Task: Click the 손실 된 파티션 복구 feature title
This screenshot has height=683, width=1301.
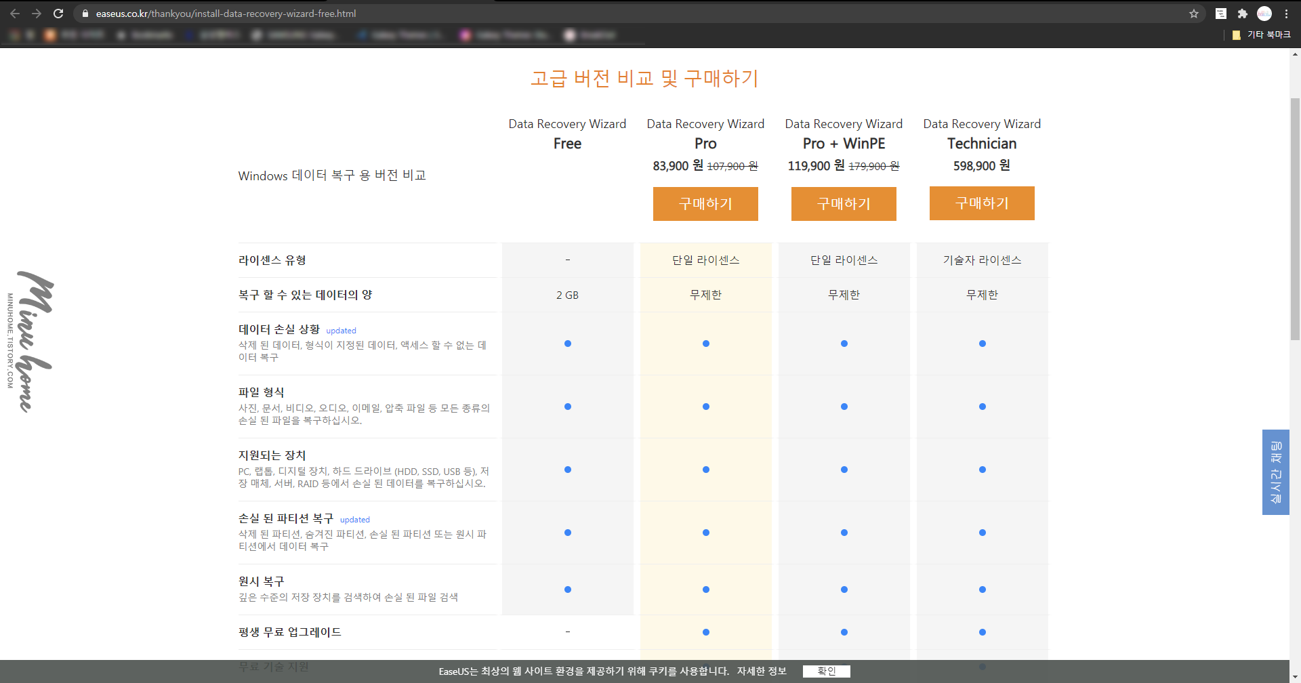Action: pyautogui.click(x=286, y=518)
